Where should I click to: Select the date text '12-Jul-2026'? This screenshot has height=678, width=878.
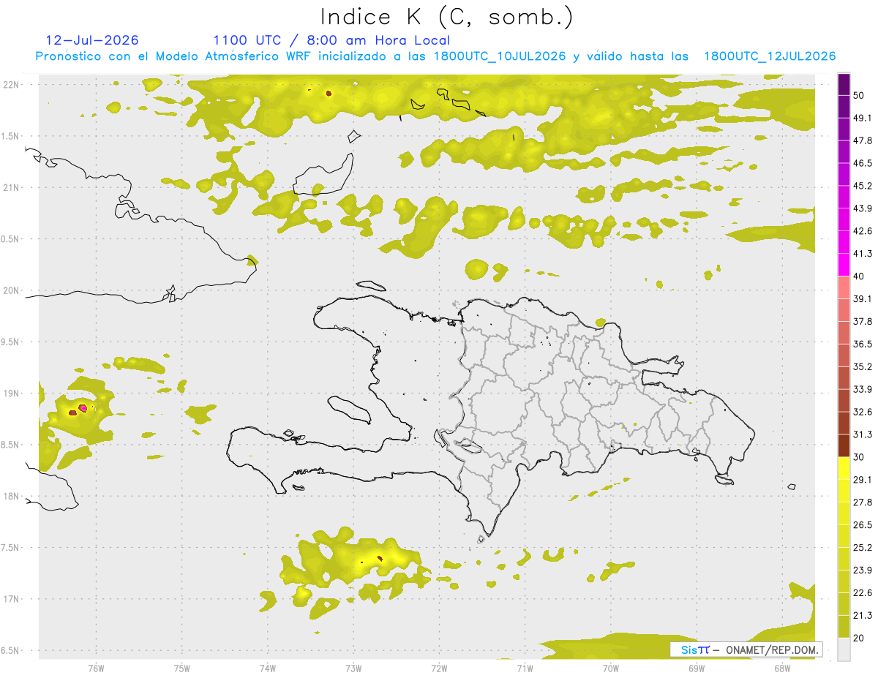[92, 40]
